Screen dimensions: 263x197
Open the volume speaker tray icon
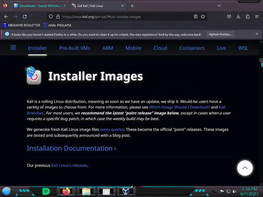point(234,191)
